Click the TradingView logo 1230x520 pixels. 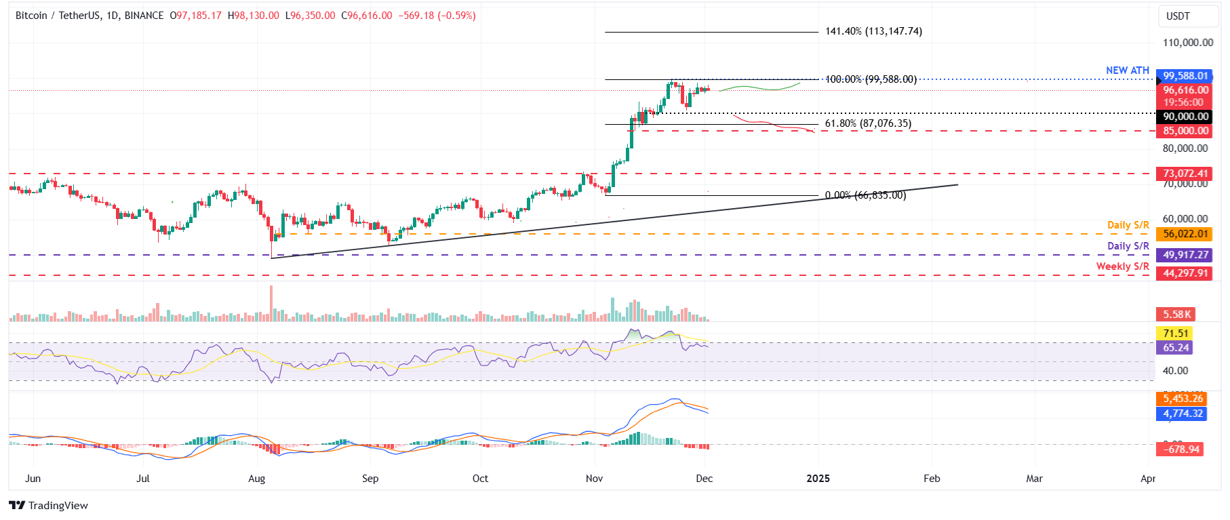(49, 505)
